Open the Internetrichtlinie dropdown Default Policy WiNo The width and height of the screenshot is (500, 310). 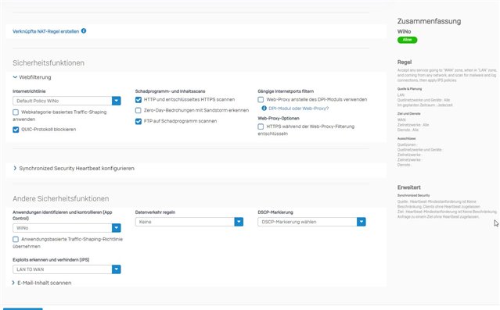(x=67, y=101)
